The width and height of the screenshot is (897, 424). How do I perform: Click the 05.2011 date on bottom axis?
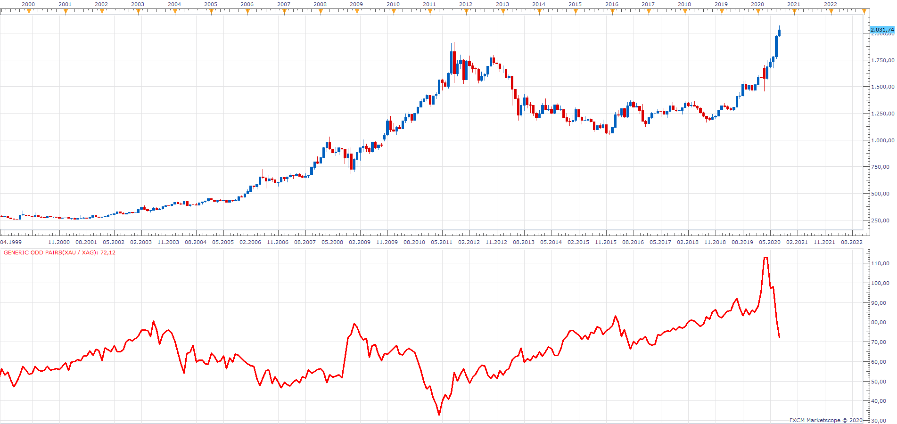(442, 242)
